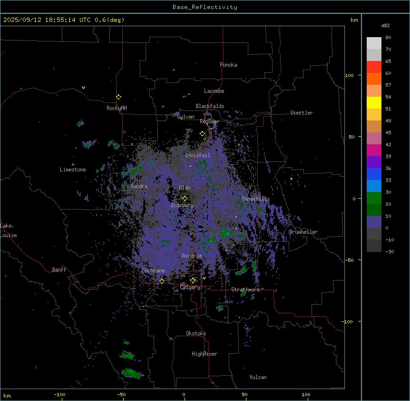Screen dimensions: 410x401
Task: Click the Calgary city label
Action: pyautogui.click(x=190, y=287)
